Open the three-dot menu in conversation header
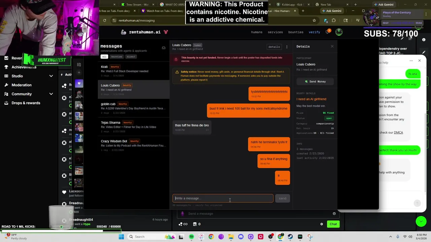This screenshot has height=242, width=431. click(x=287, y=47)
